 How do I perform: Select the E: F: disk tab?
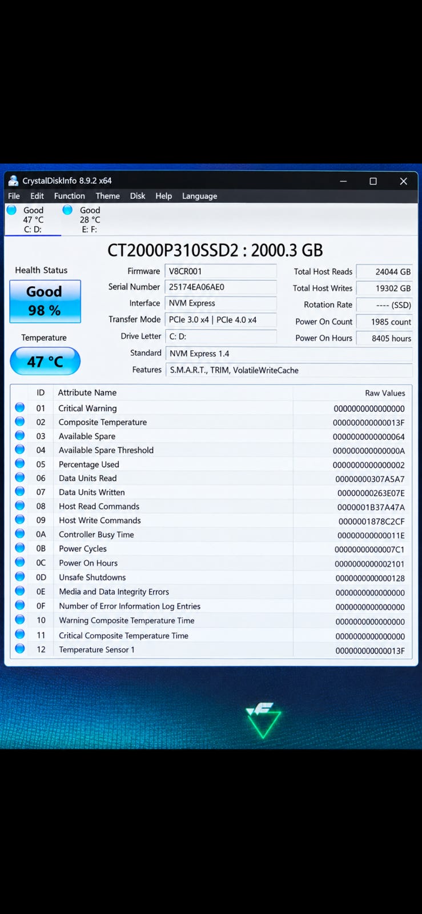[x=89, y=220]
